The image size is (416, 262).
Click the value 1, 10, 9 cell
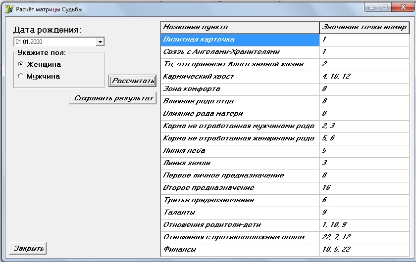(364, 225)
